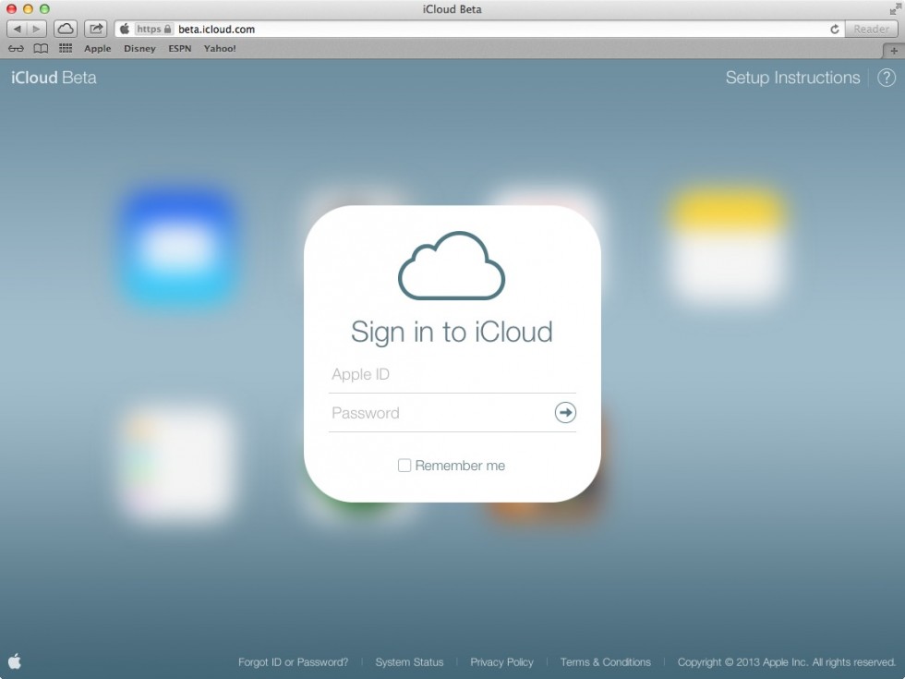Open Privacy Policy link
This screenshot has width=905, height=679.
[501, 662]
